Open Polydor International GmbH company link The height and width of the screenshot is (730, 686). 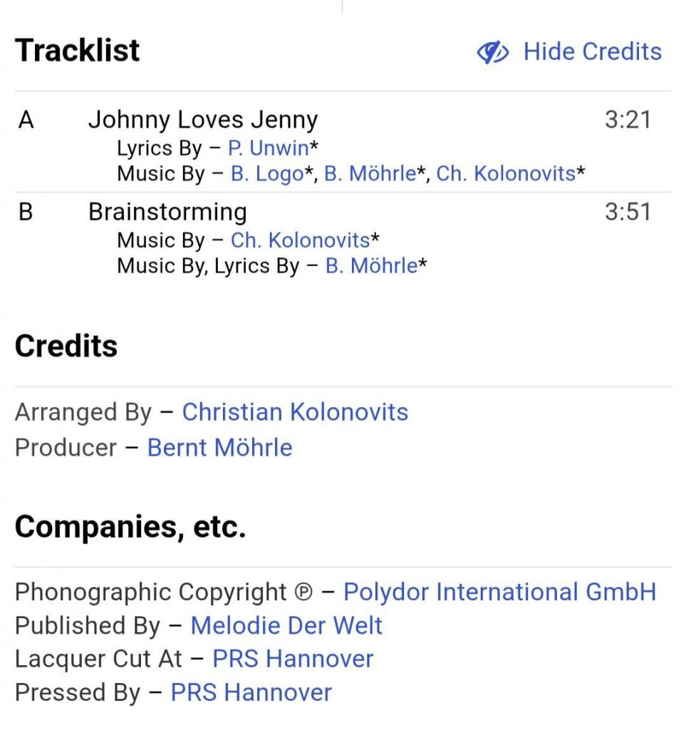click(x=499, y=592)
